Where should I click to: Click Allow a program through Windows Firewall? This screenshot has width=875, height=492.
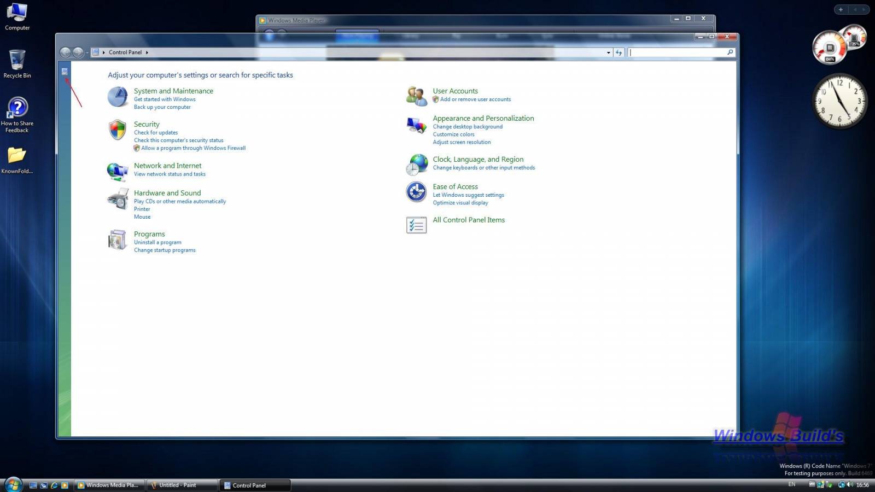pyautogui.click(x=194, y=148)
